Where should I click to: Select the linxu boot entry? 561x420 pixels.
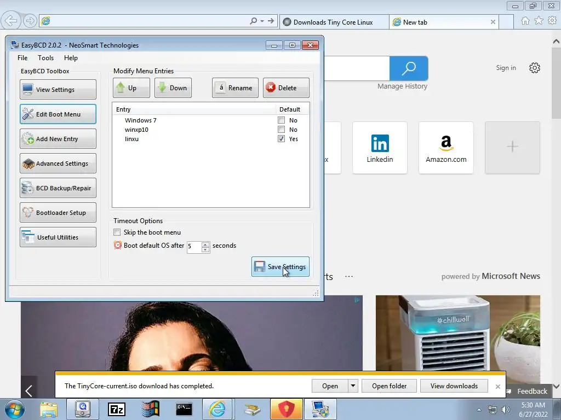(x=131, y=139)
